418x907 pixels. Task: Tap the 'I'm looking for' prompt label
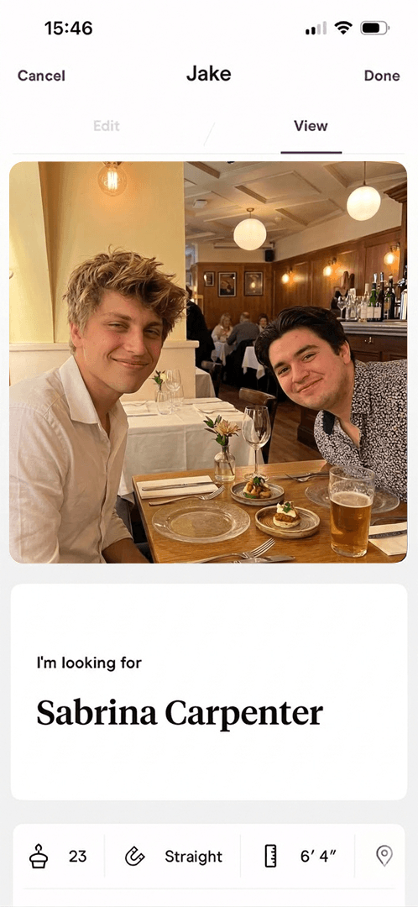click(x=88, y=663)
